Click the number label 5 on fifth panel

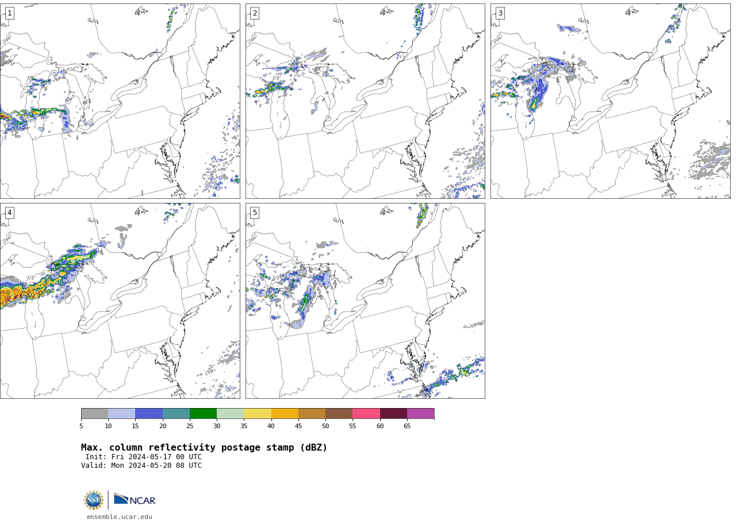point(255,213)
